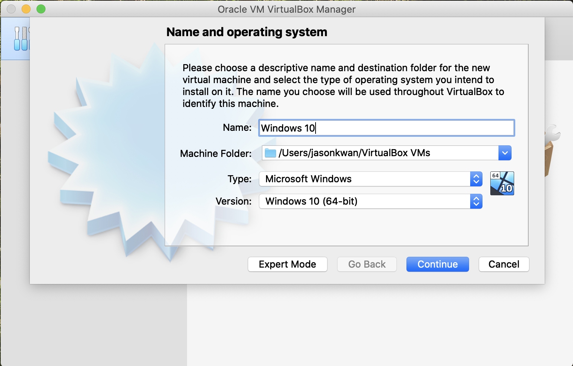This screenshot has width=573, height=366.
Task: Open the Version dropdown showing Windows 10 (64-bit)
Action: [371, 201]
